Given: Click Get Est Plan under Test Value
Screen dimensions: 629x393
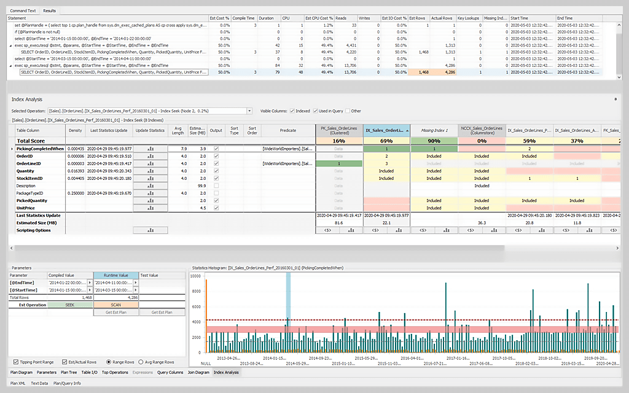Looking at the screenshot, I should 162,313.
